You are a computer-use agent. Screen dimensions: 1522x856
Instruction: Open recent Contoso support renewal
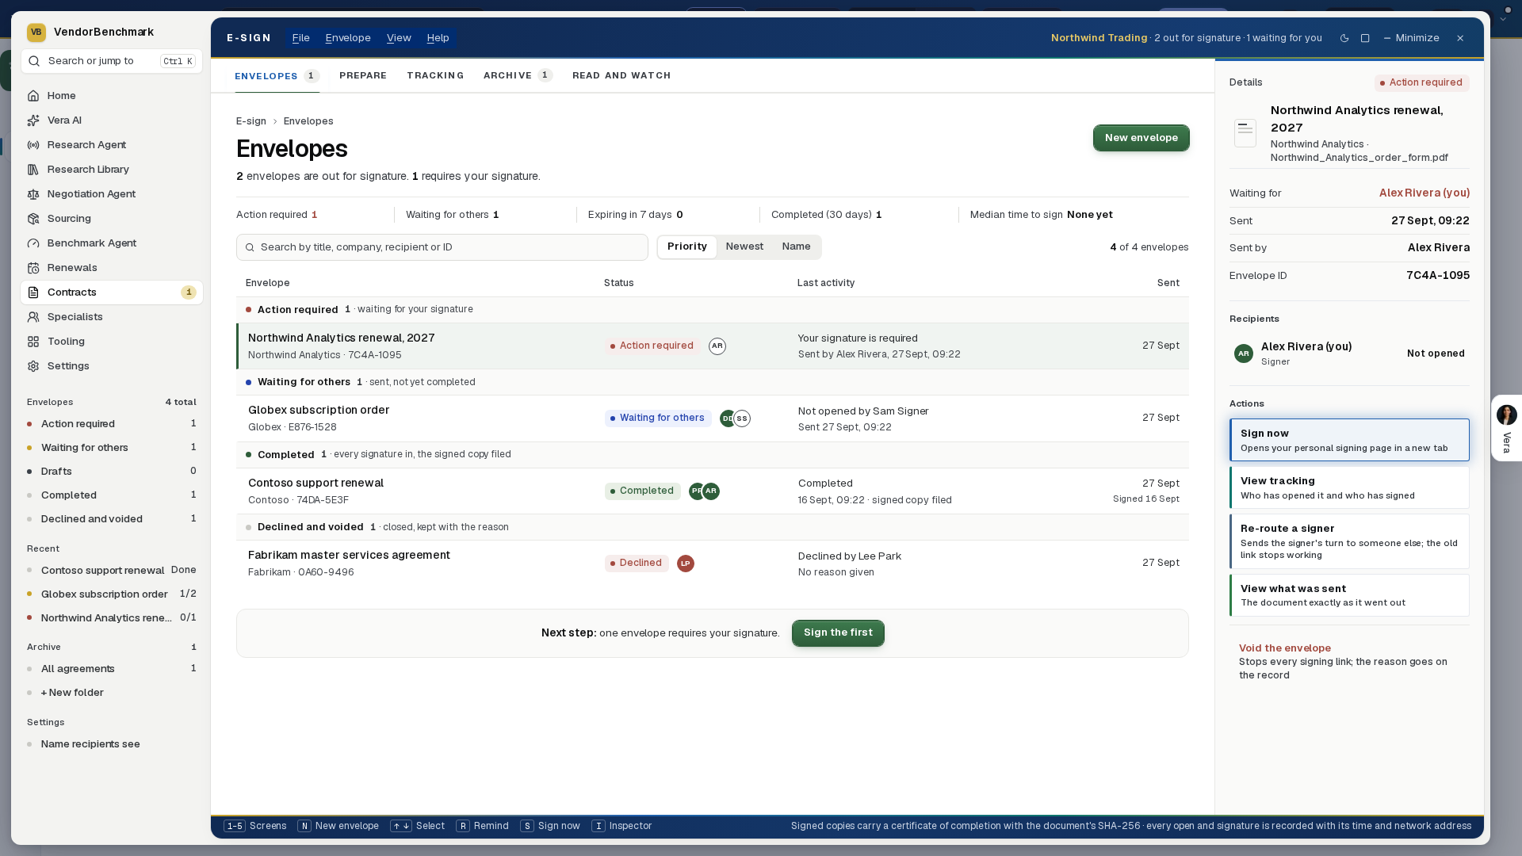tap(112, 571)
